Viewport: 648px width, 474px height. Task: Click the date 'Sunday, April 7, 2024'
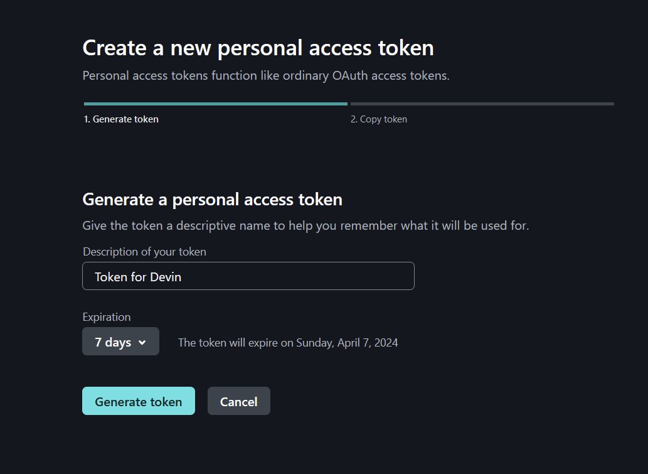[347, 342]
